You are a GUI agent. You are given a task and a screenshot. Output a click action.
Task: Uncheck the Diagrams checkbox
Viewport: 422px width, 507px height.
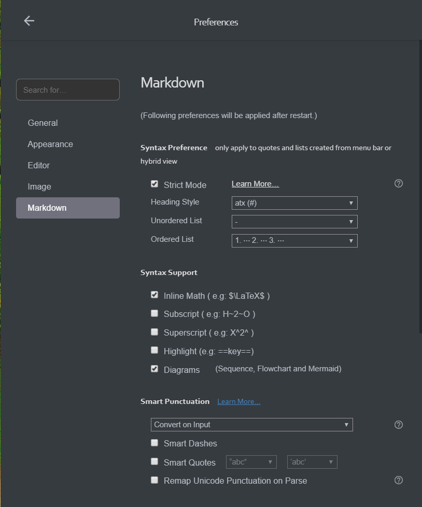[x=154, y=369]
